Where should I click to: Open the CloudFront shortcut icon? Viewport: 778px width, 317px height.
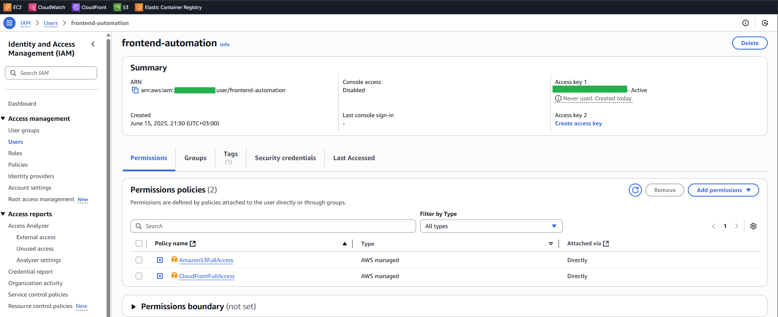(75, 7)
